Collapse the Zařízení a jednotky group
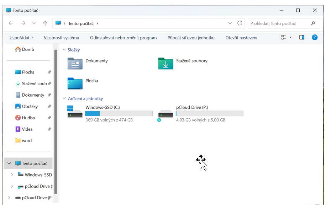331x205 pixels. click(64, 99)
